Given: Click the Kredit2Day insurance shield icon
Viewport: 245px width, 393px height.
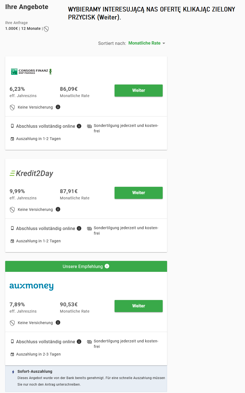Looking at the screenshot, I should click(12, 210).
